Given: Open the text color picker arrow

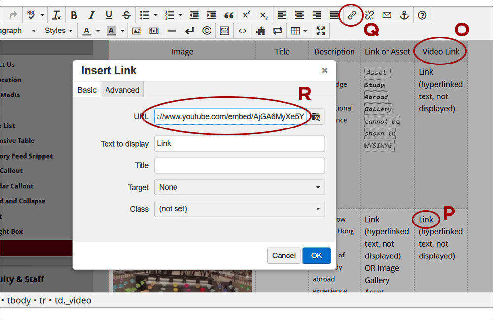Looking at the screenshot, I should 98,31.
